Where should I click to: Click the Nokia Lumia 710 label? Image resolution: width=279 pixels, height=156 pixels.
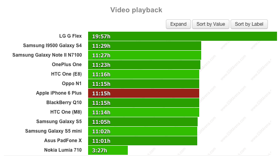pos(63,150)
